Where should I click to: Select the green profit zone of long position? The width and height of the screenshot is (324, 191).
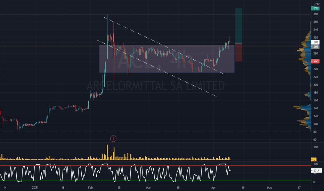click(239, 26)
